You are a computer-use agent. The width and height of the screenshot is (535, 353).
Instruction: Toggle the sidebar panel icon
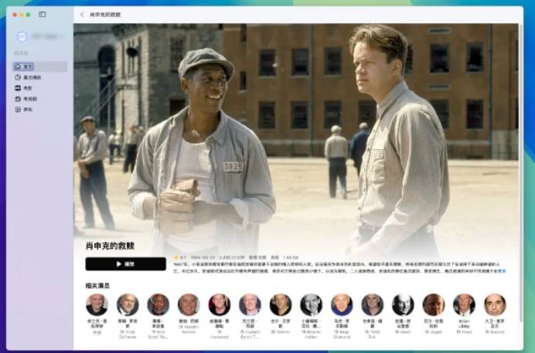pyautogui.click(x=42, y=14)
